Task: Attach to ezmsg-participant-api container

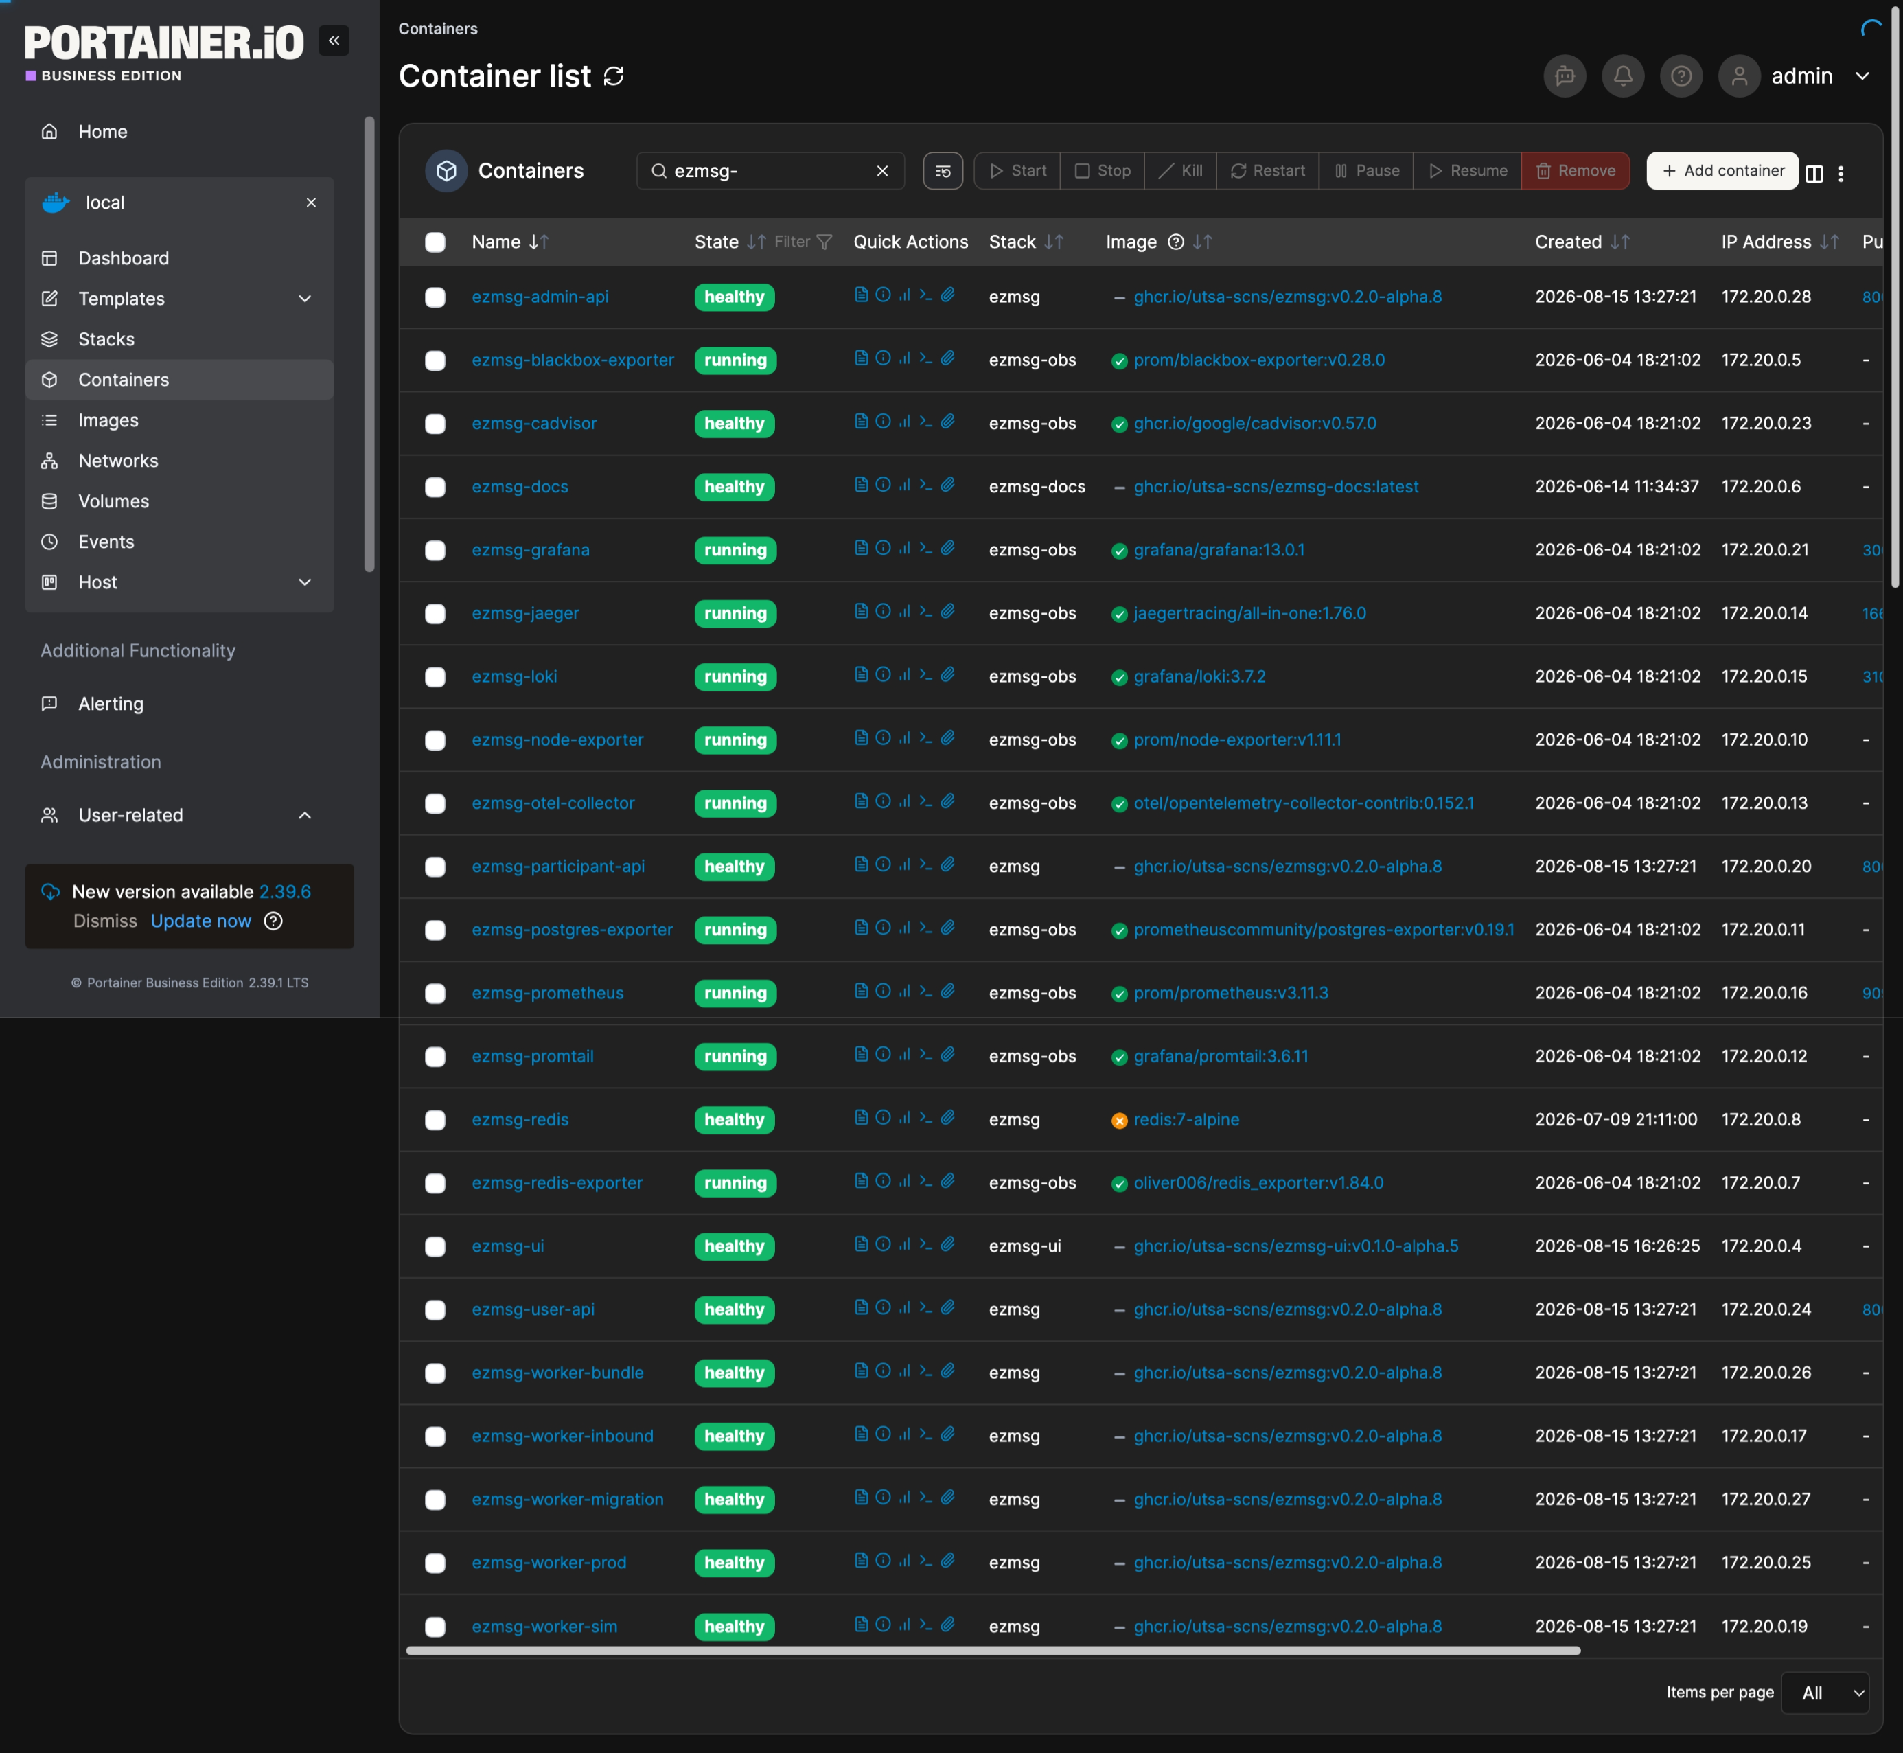Action: coord(947,864)
